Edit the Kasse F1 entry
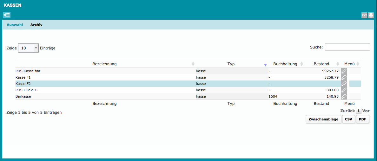This screenshot has width=377, height=161. pyautogui.click(x=344, y=77)
